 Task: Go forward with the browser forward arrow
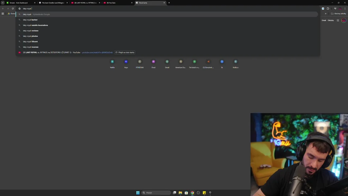pyautogui.click(x=8, y=8)
